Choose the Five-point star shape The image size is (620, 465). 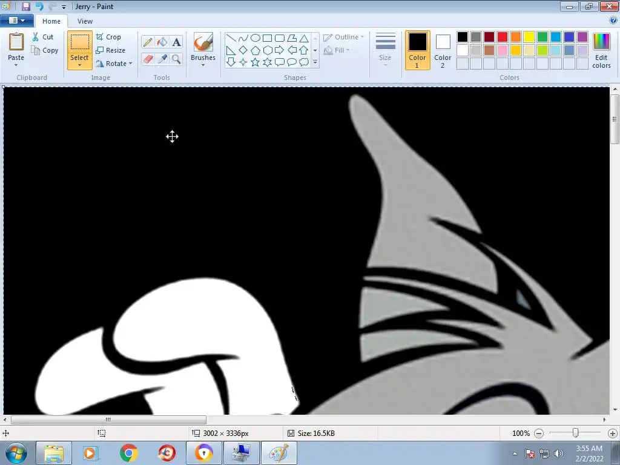256,62
